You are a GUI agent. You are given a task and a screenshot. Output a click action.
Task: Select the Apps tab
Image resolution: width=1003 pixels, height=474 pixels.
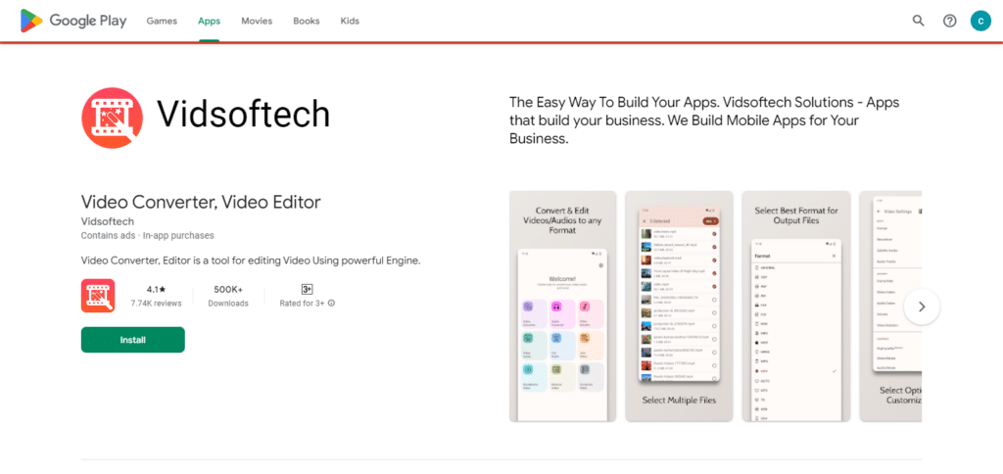point(210,22)
